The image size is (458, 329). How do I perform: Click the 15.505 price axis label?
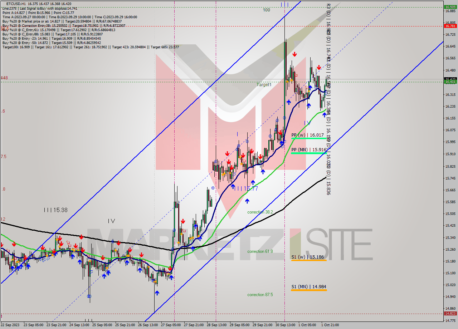[450, 213]
